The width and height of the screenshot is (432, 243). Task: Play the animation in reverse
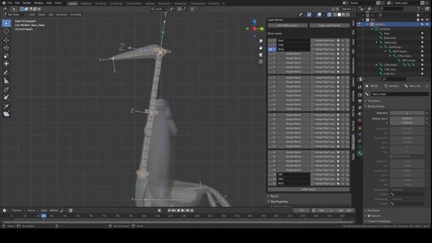pyautogui.click(x=178, y=211)
